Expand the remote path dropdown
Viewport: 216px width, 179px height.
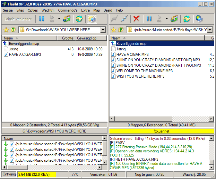tap(210, 30)
